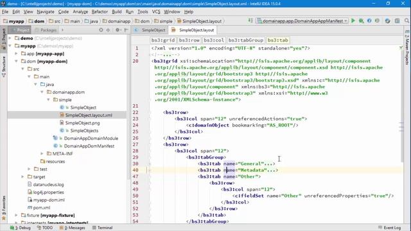The width and height of the screenshot is (411, 231).
Task: Click the bs3:tabGroup breadcrumb
Action: click(245, 40)
